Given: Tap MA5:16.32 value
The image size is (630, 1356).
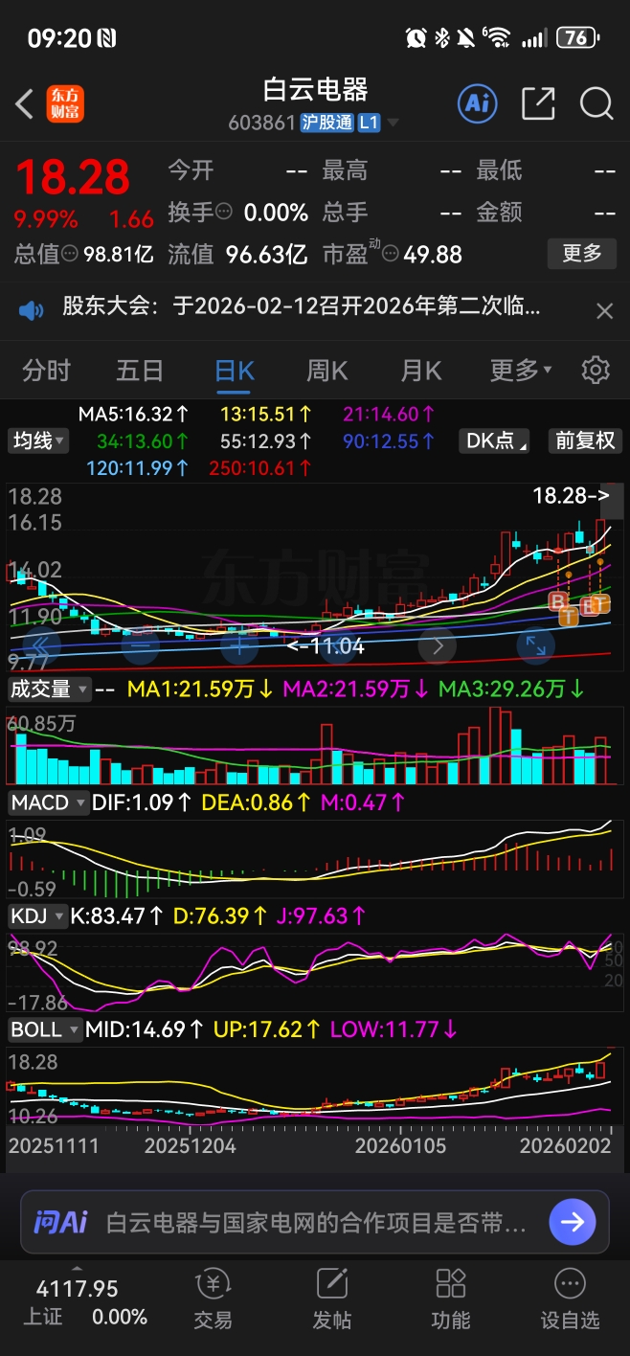Looking at the screenshot, I should click(x=133, y=415).
